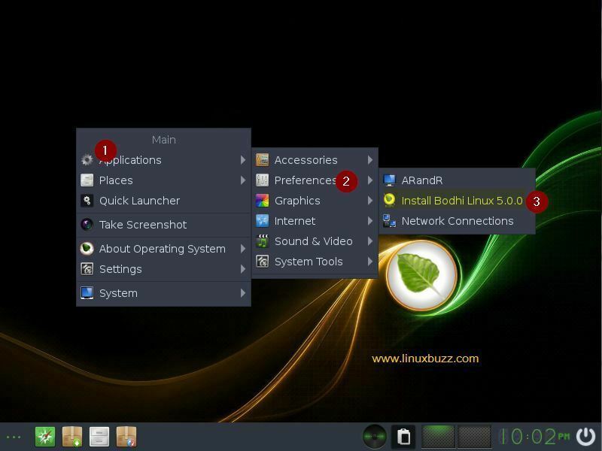Click the Accessories category label
The height and width of the screenshot is (451, 602).
(x=306, y=160)
